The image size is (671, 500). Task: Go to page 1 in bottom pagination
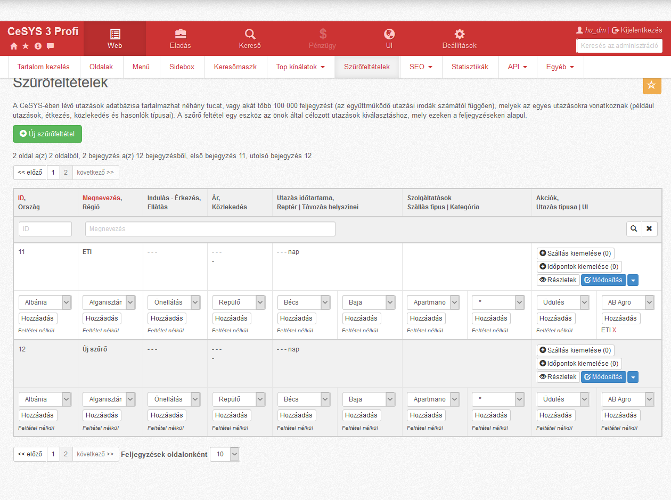click(53, 454)
